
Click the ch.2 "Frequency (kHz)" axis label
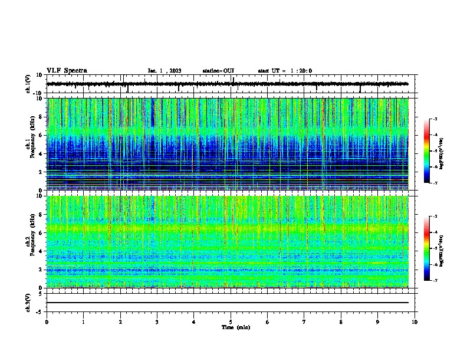click(33, 235)
